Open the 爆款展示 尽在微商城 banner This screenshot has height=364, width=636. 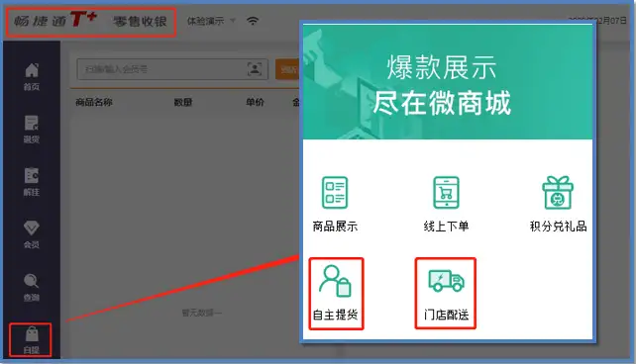coord(448,82)
